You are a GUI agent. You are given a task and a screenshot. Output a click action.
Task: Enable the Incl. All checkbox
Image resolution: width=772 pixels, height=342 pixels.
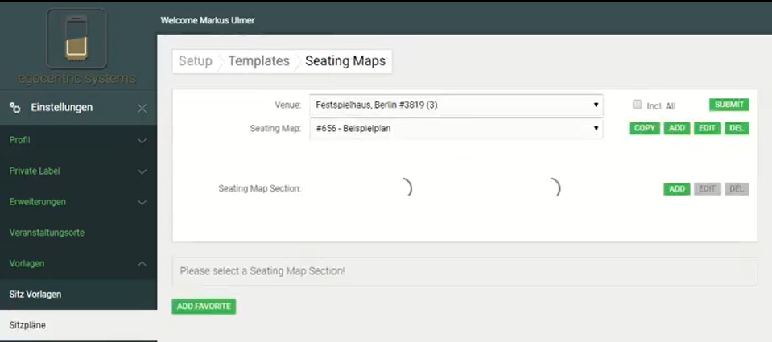(638, 105)
